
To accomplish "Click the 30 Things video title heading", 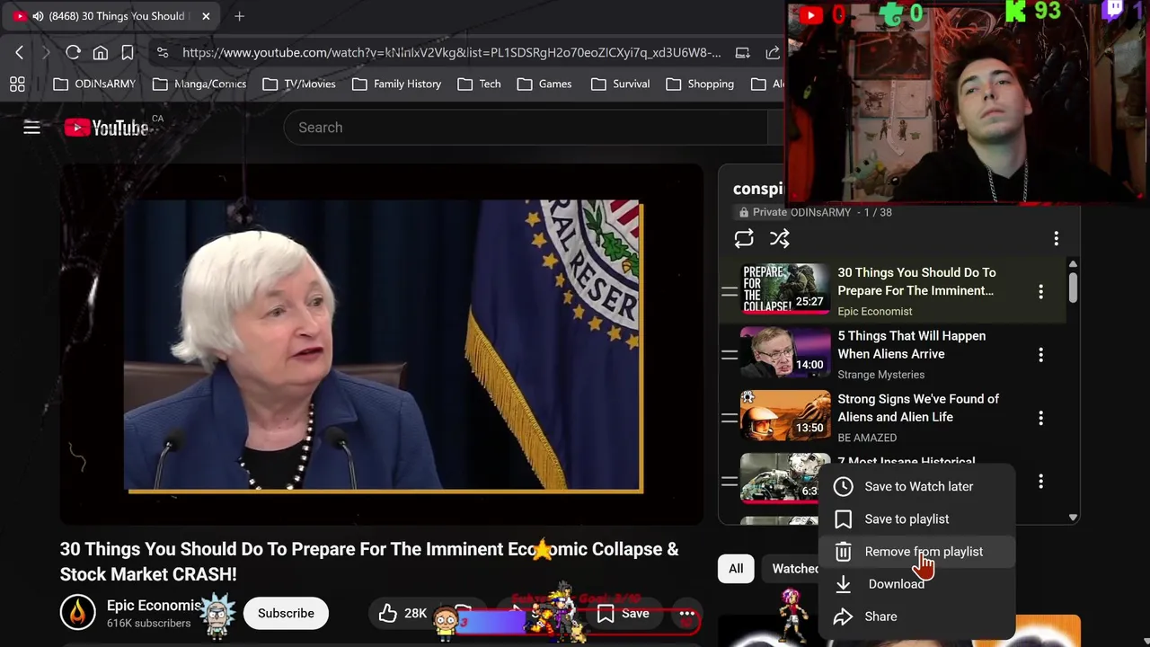I will [369, 562].
